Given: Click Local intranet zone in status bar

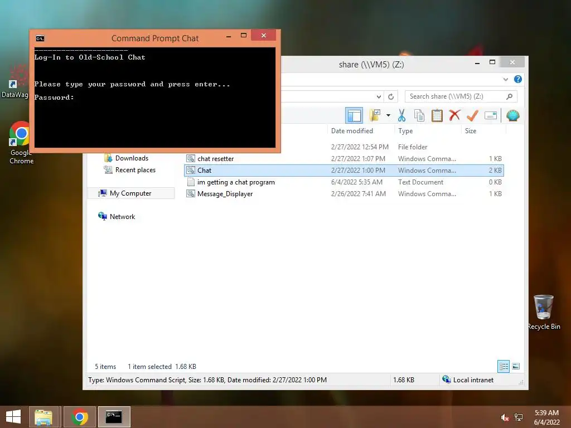Looking at the screenshot, I should point(468,380).
